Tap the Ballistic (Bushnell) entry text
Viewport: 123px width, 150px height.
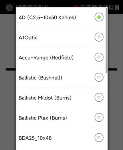(40, 78)
